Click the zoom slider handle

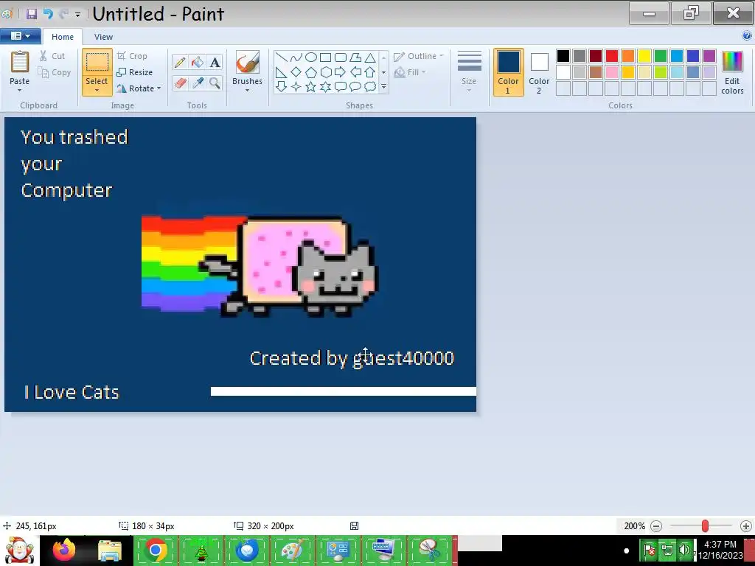tap(705, 526)
